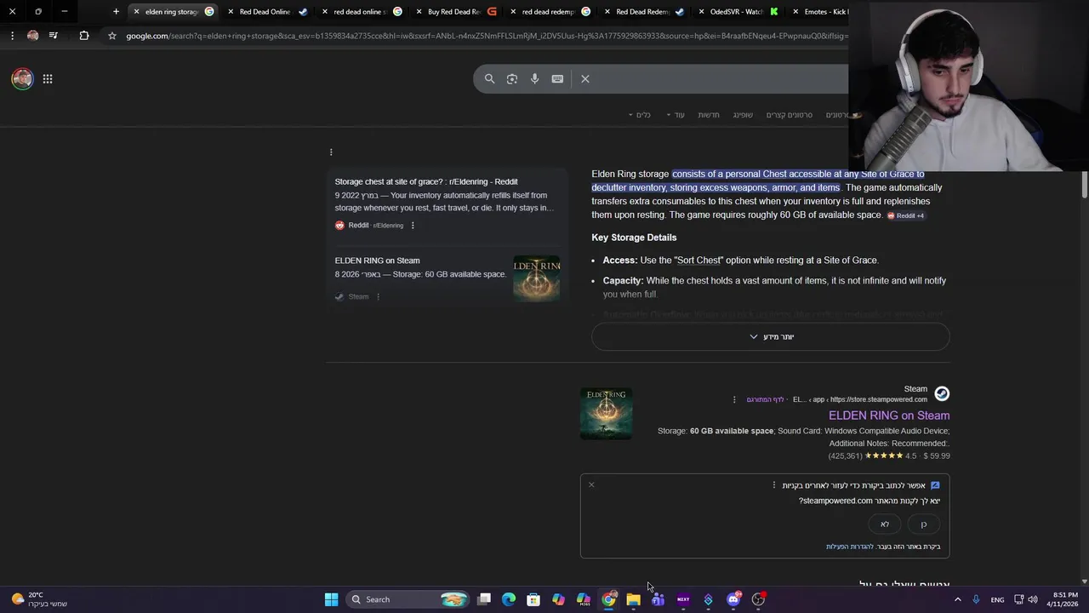Viewport: 1089px width, 613px height.
Task: Open the Google account avatar
Action: point(22,79)
